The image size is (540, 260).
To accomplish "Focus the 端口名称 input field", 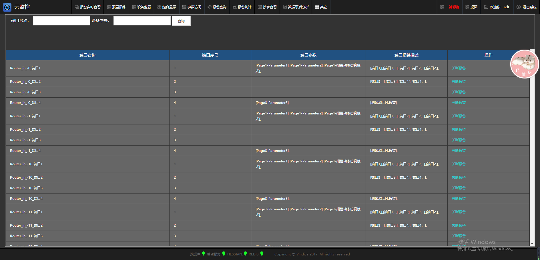I will [x=61, y=21].
